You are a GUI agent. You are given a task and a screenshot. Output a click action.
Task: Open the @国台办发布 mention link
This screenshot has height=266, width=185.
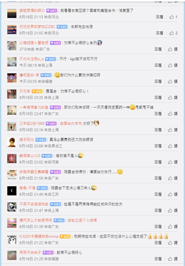71,124
